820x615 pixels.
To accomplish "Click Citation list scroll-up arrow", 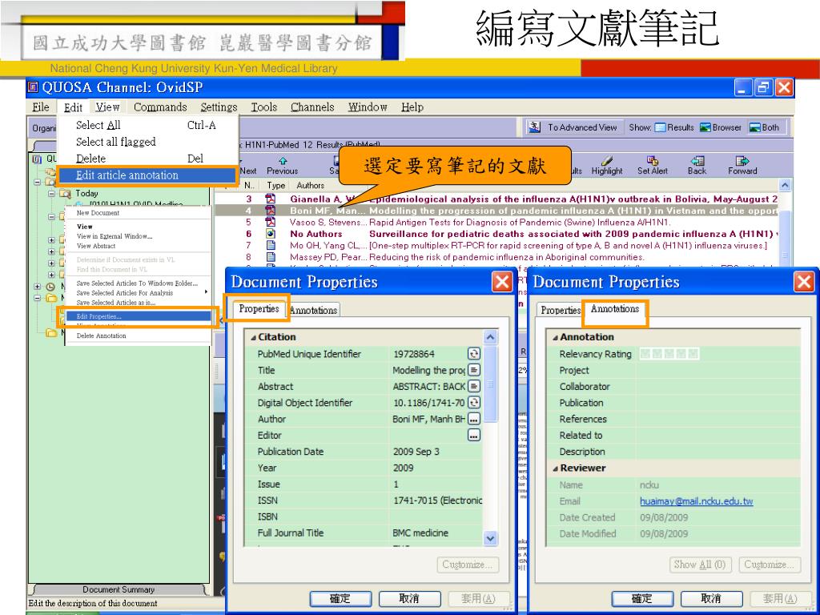I will 490,337.
